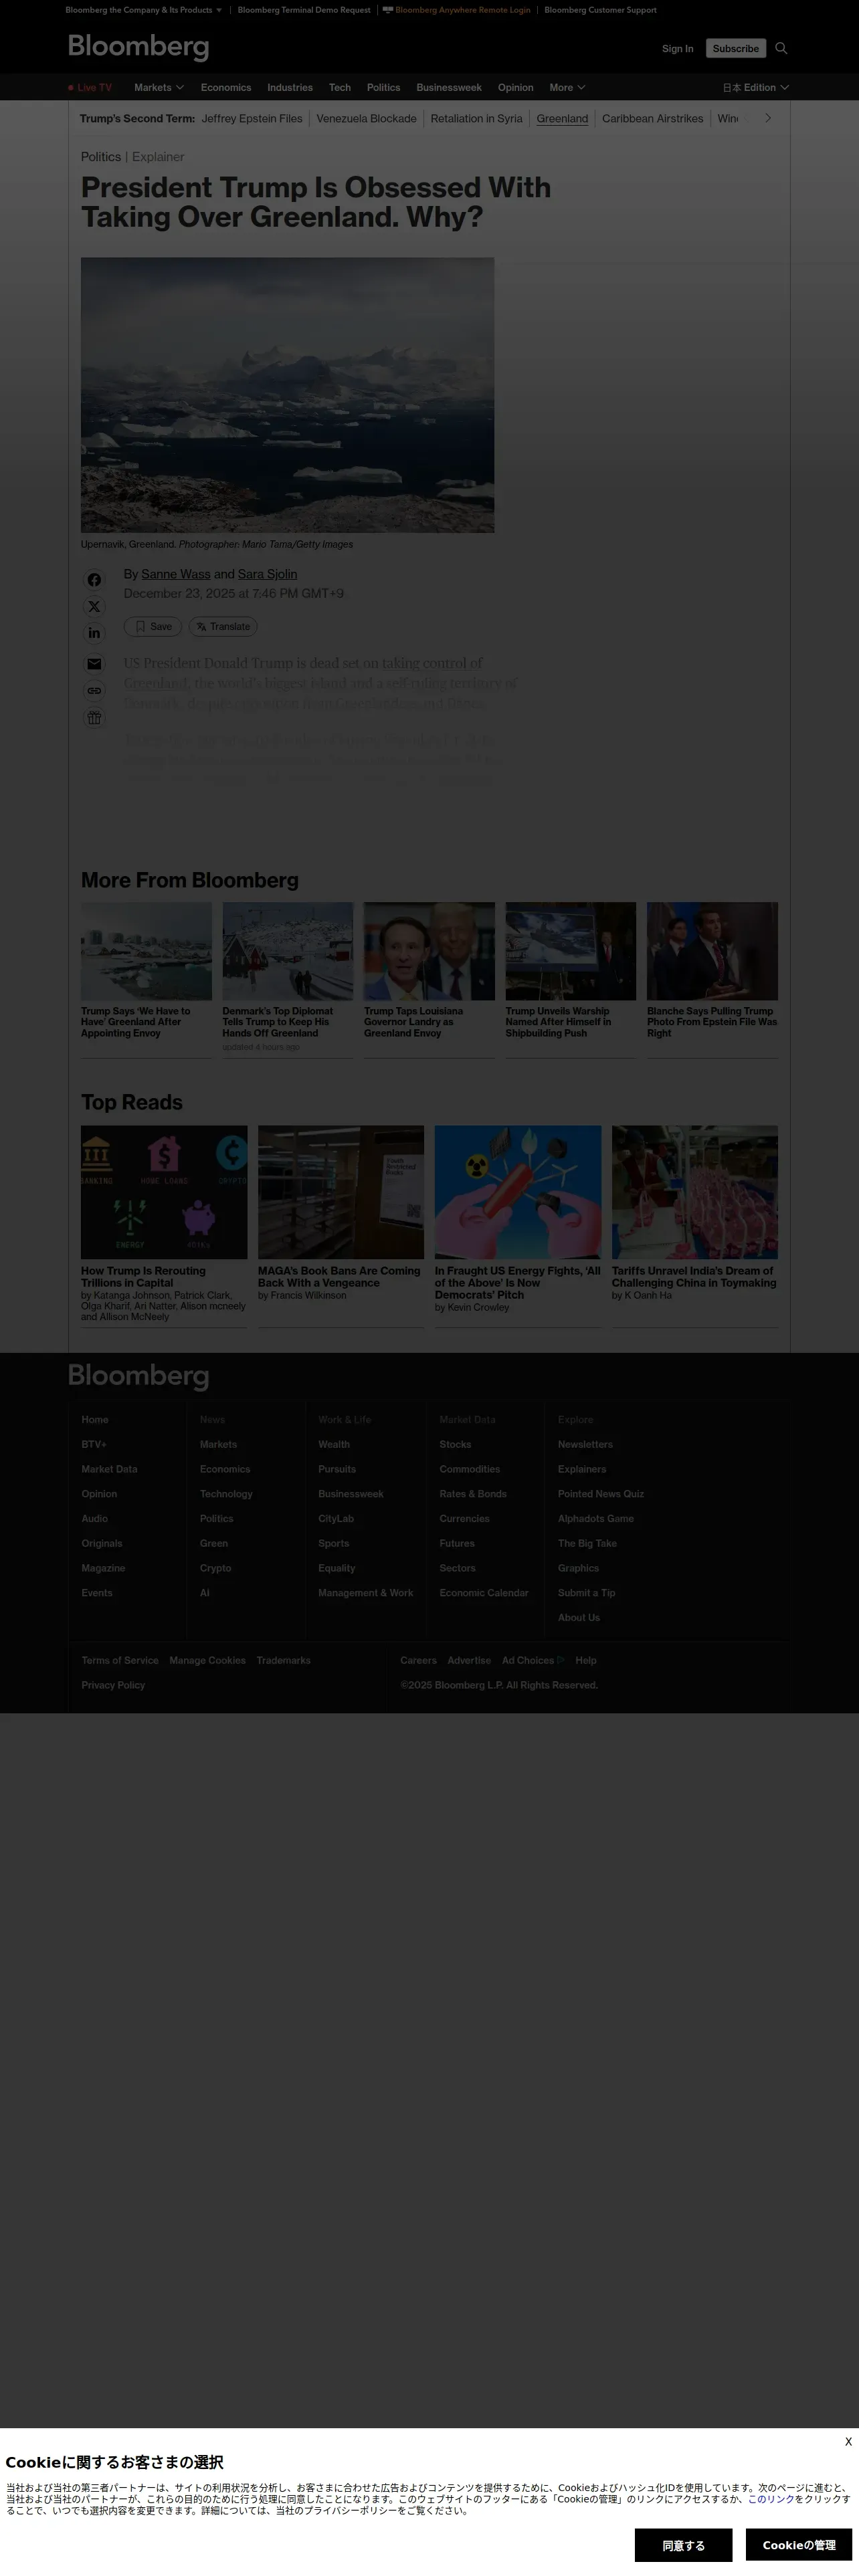Open footer Economic Calendar link
The width and height of the screenshot is (859, 2576).
point(484,1593)
